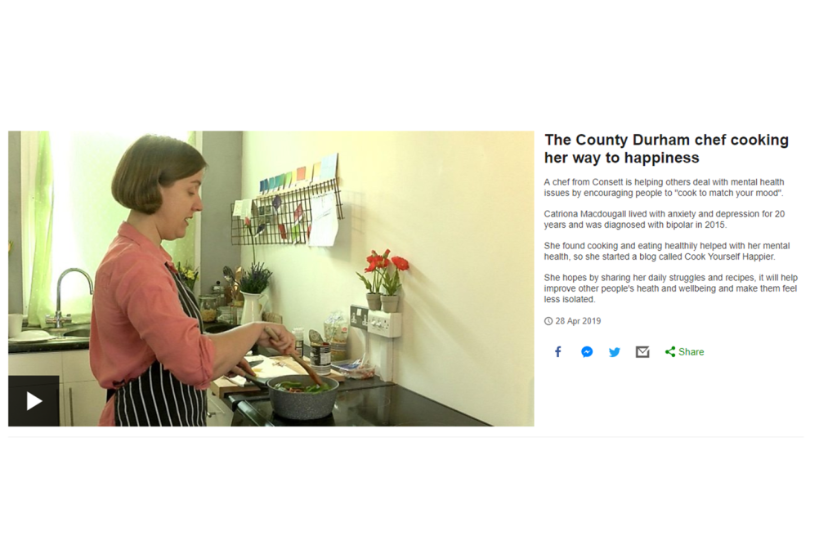Share the story on Twitter

(x=615, y=352)
